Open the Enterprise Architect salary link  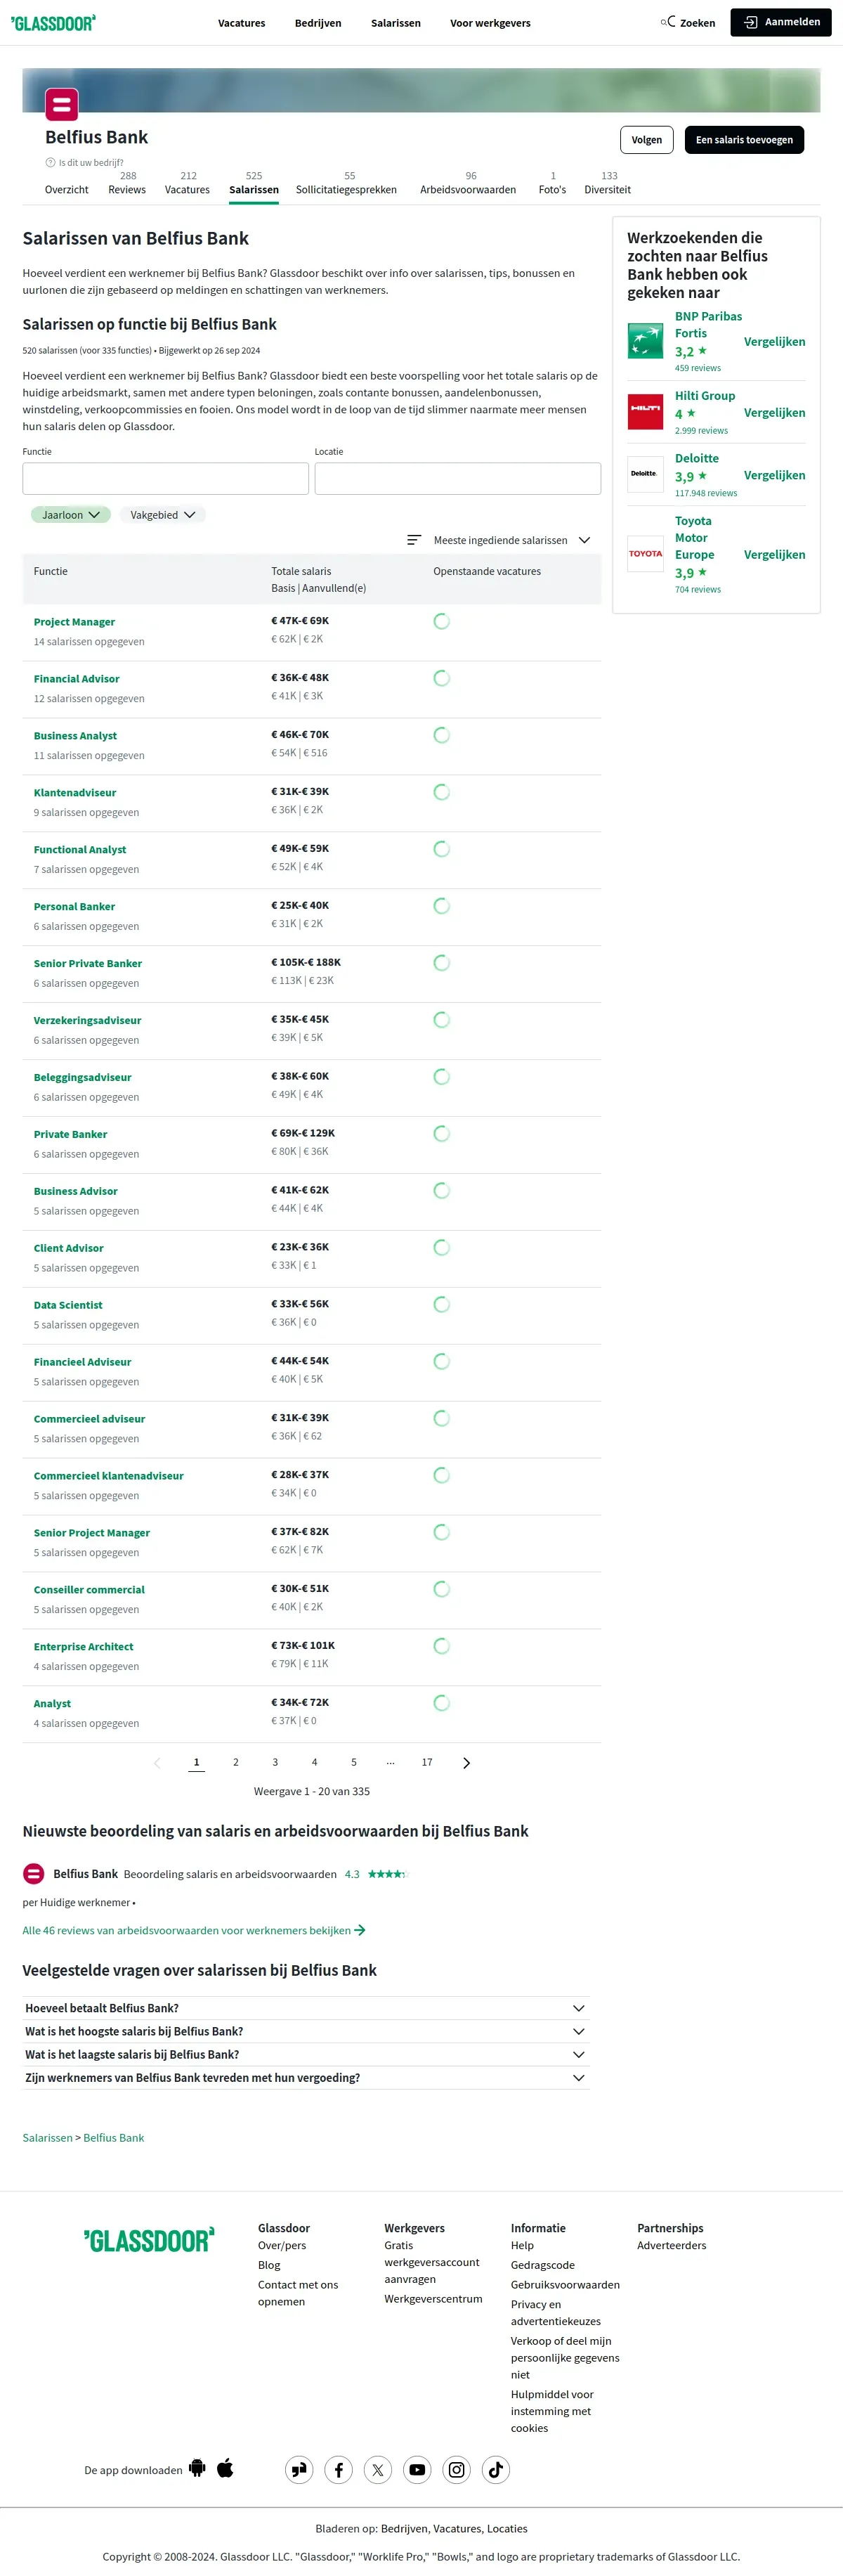click(83, 1646)
